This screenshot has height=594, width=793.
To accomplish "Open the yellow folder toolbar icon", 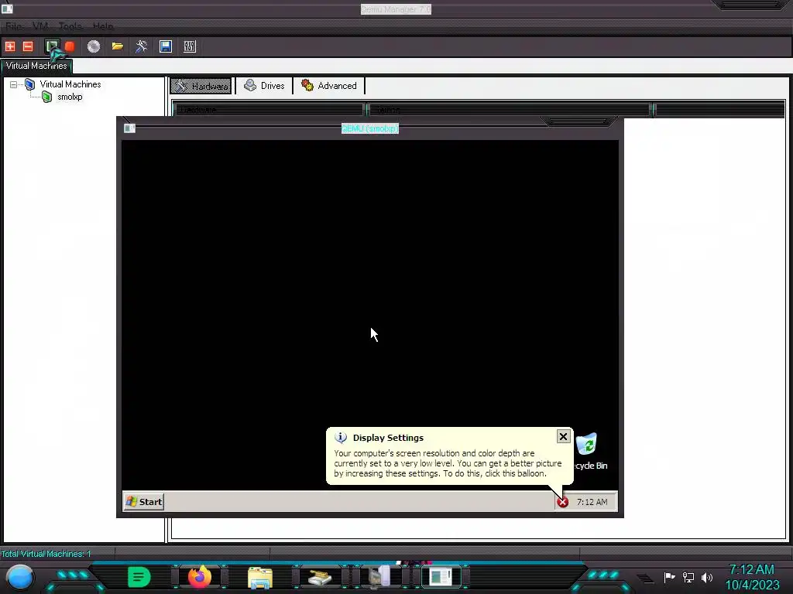I will pos(118,46).
